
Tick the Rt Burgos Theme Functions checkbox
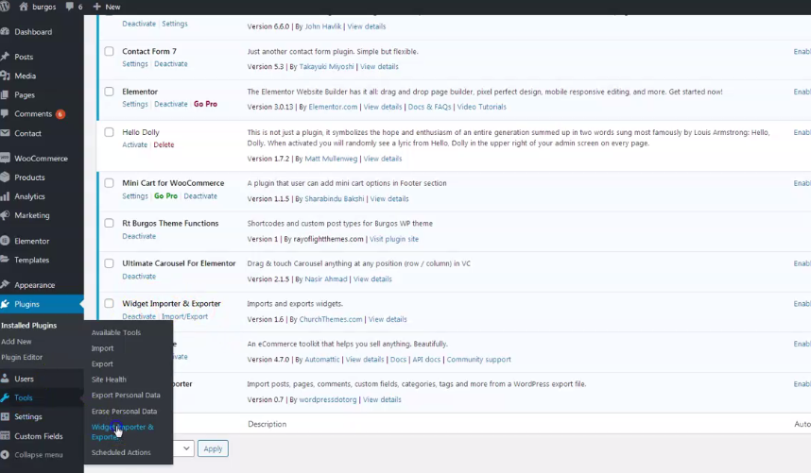click(109, 223)
